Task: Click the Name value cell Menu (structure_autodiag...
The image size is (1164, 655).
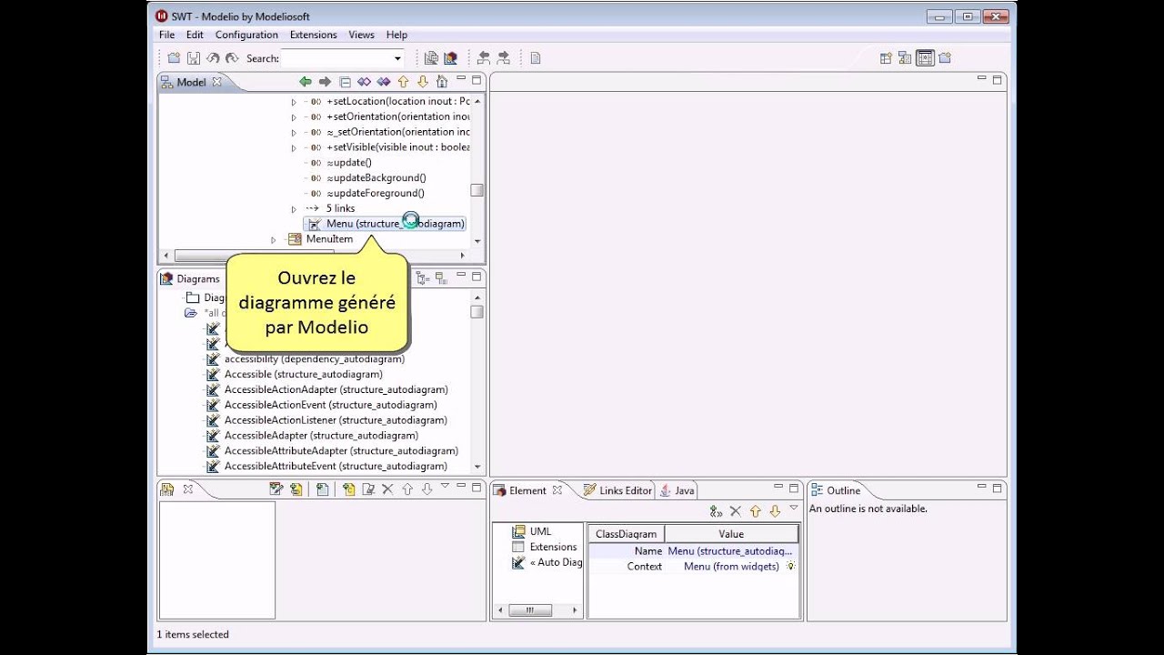Action: (x=730, y=551)
